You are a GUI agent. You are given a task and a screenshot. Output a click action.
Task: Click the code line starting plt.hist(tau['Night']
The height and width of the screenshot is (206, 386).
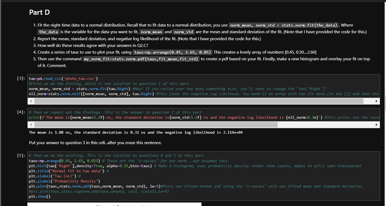(195, 166)
